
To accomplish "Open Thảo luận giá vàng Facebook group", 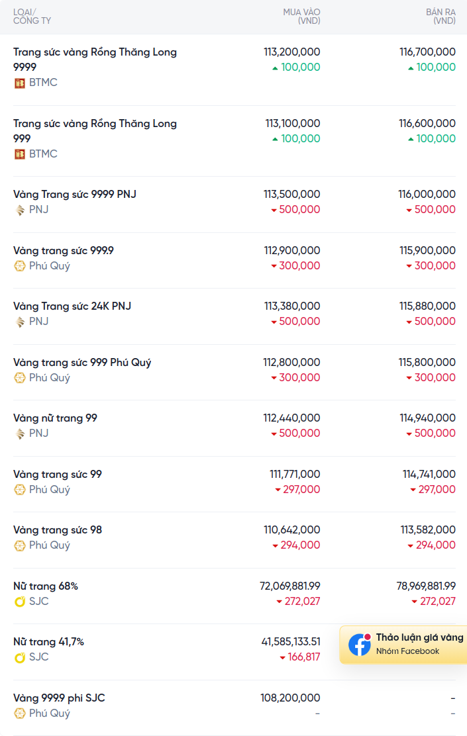I will pyautogui.click(x=403, y=645).
